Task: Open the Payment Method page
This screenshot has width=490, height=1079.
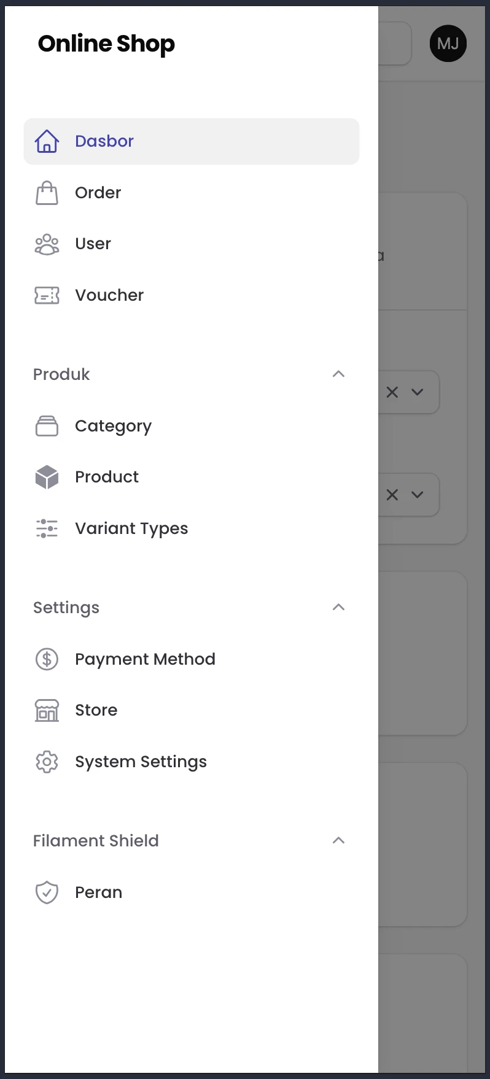Action: (192, 659)
